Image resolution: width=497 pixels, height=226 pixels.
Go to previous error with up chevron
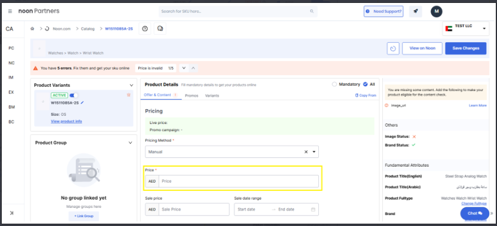(194, 68)
